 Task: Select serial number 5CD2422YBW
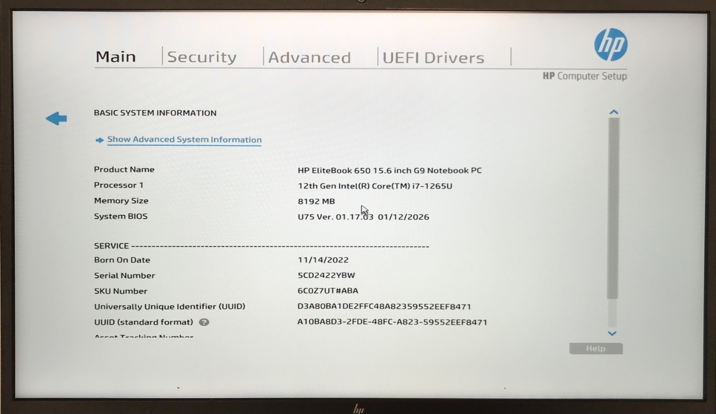coord(326,275)
